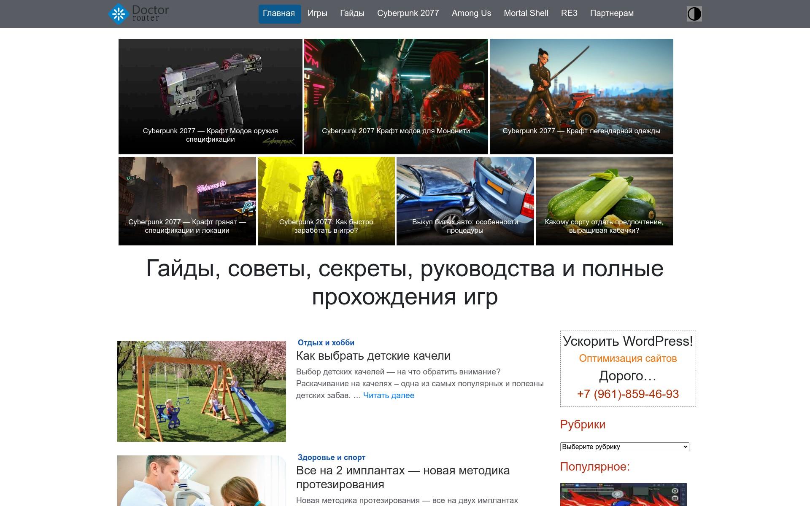This screenshot has height=506, width=810.
Task: Click the Отдых и хобби category link
Action: coord(326,343)
